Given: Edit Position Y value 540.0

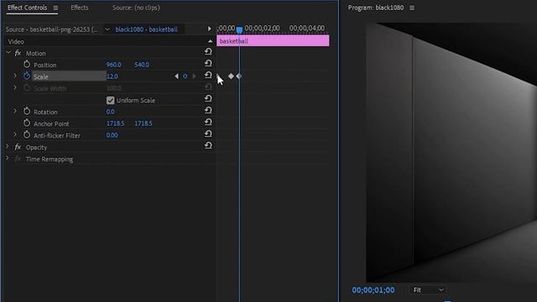Looking at the screenshot, I should pyautogui.click(x=142, y=65).
